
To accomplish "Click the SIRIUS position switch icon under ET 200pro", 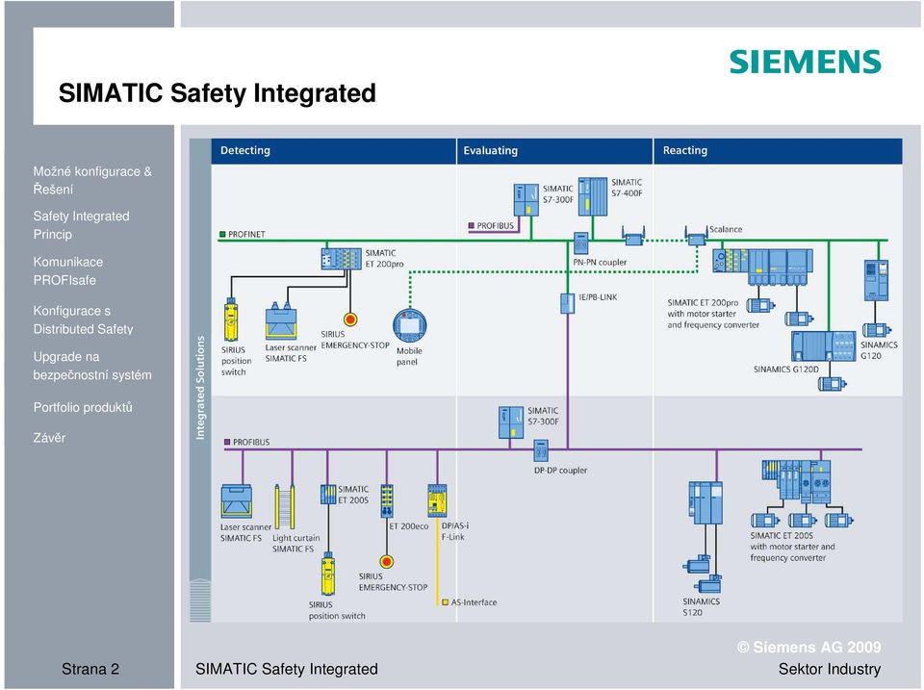I will click(x=231, y=319).
